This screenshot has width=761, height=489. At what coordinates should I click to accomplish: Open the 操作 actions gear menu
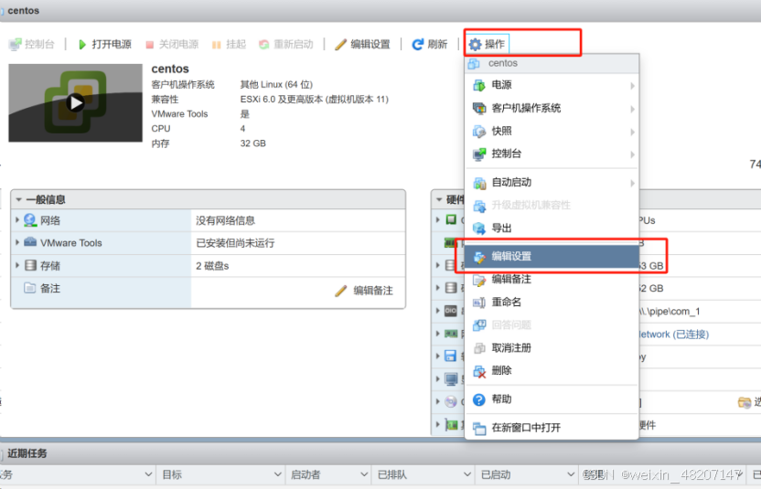coord(488,44)
